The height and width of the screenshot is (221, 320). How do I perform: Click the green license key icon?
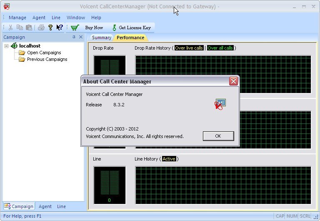[114, 28]
